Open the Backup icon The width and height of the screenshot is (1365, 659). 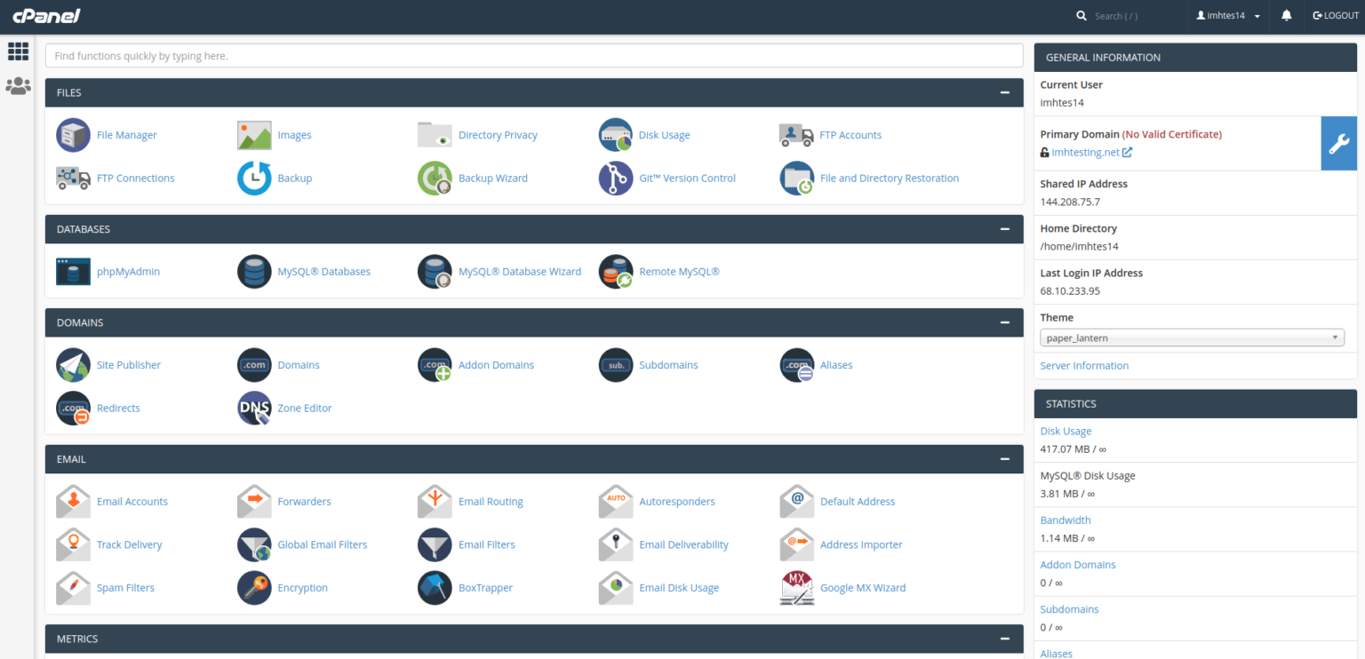coord(254,179)
